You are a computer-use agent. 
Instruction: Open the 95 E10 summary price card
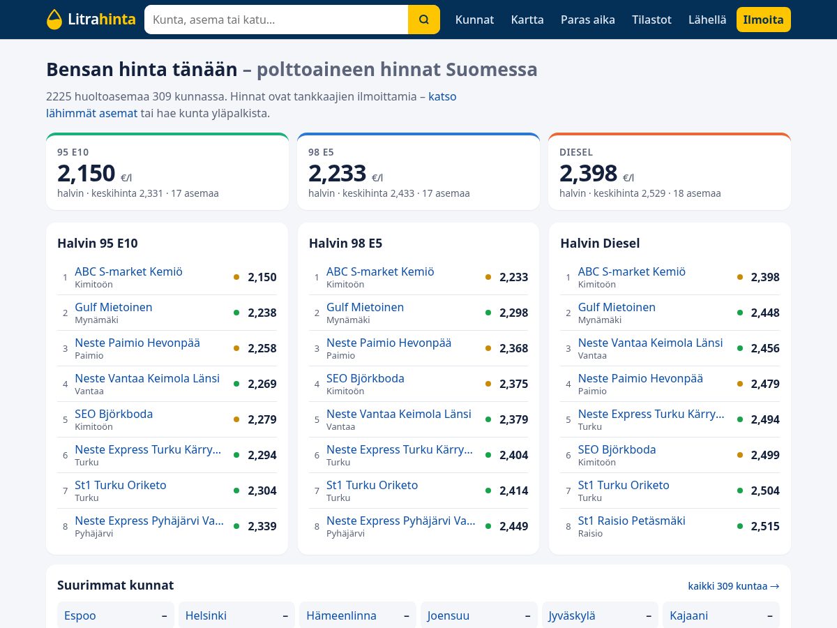point(167,172)
